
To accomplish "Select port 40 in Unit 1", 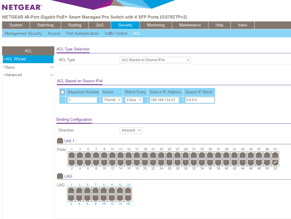I will [x=226, y=163].
